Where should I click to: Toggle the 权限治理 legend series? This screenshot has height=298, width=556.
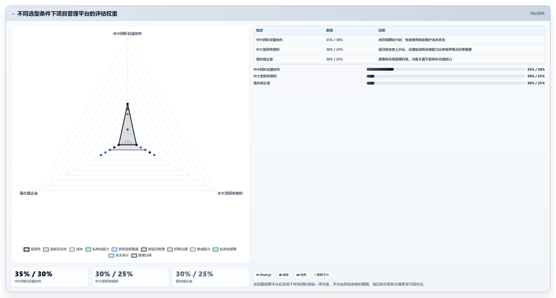click(177, 249)
